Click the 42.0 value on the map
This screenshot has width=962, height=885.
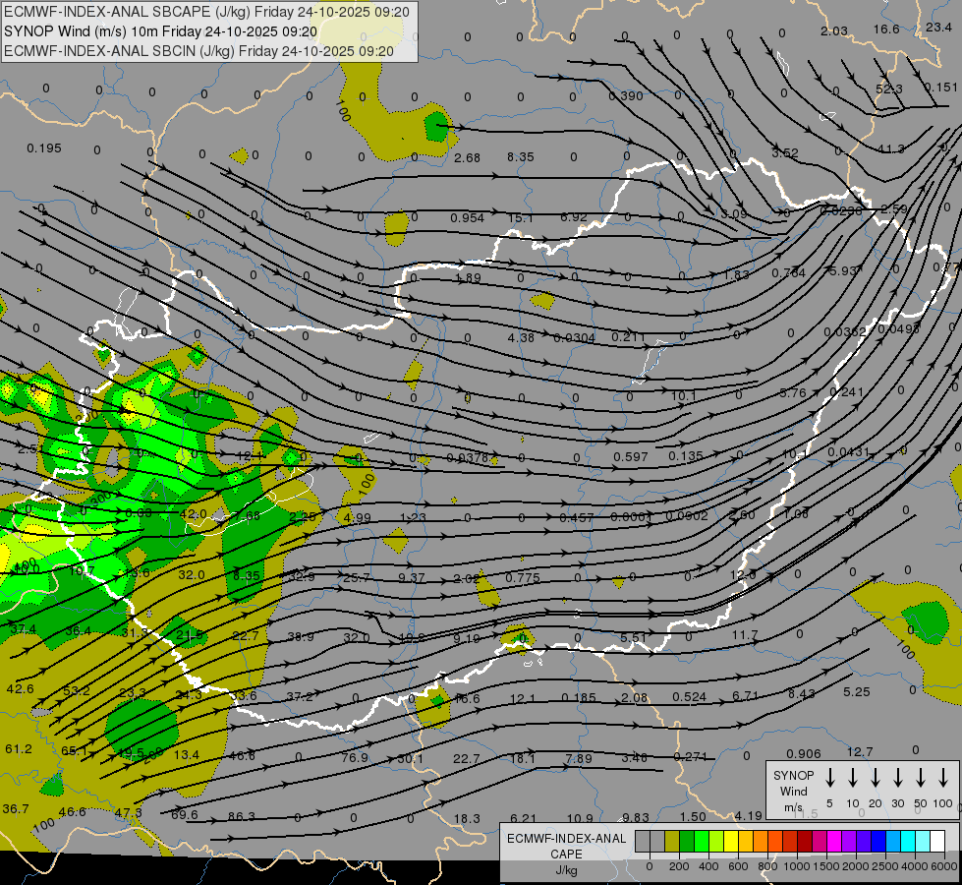click(x=194, y=513)
